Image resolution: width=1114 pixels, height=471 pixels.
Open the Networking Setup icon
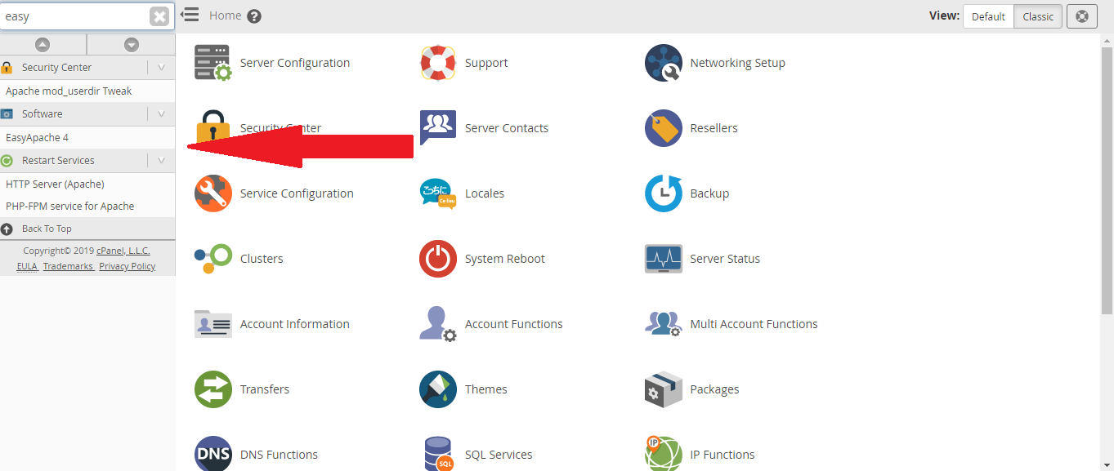click(663, 63)
